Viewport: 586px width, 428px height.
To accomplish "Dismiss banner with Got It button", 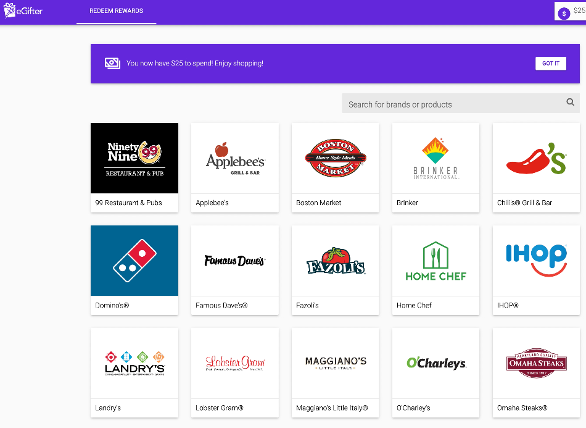I will point(550,63).
